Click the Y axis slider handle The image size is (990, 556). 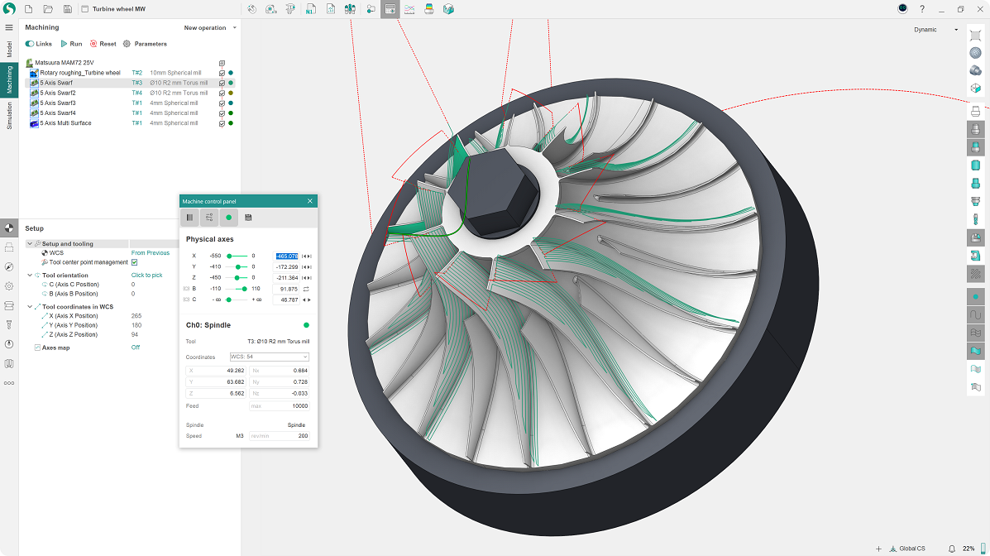[238, 267]
